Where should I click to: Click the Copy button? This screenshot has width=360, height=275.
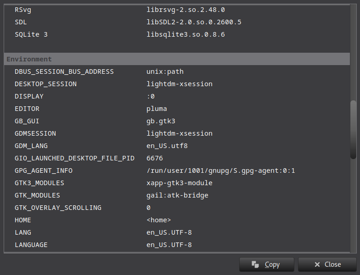tap(266, 264)
